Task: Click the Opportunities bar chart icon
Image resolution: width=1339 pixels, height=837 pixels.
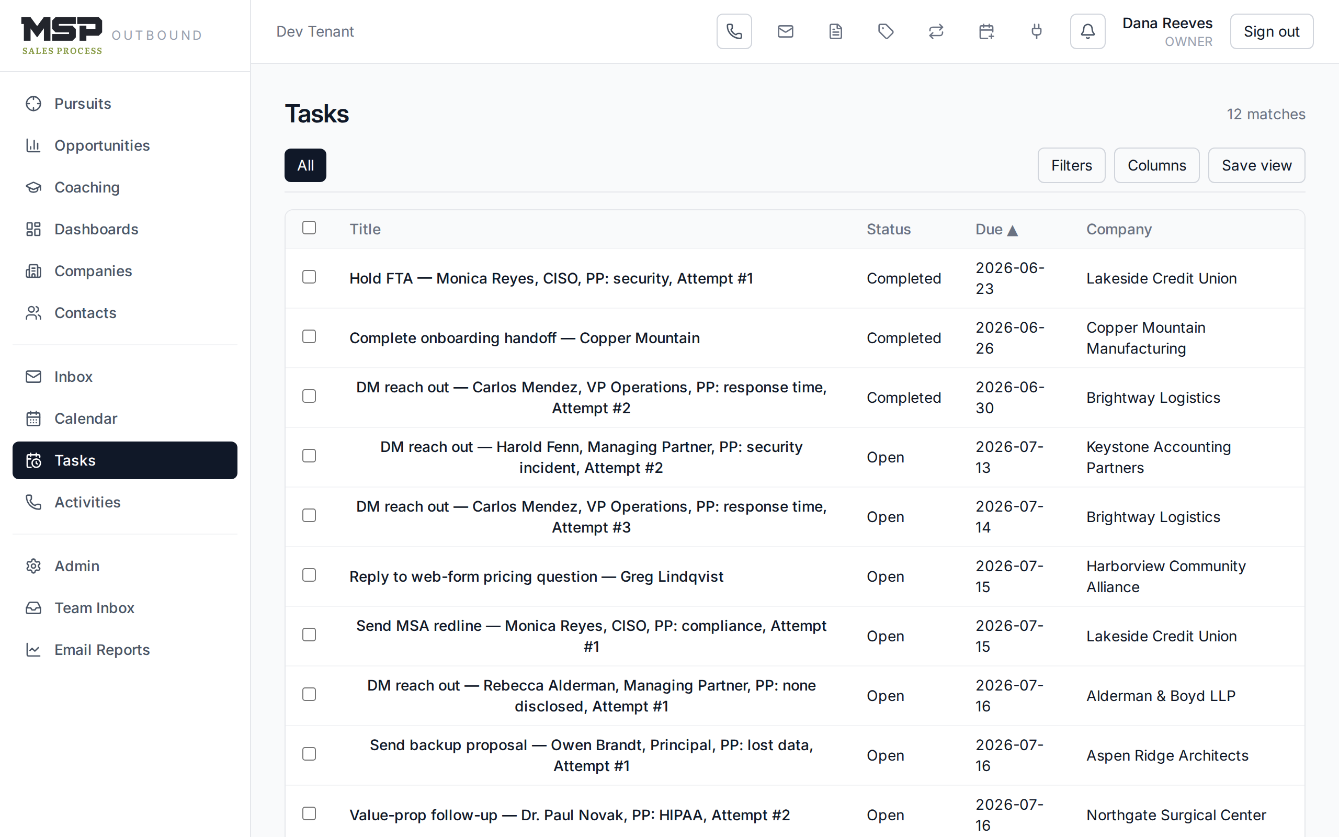Action: coord(34,145)
